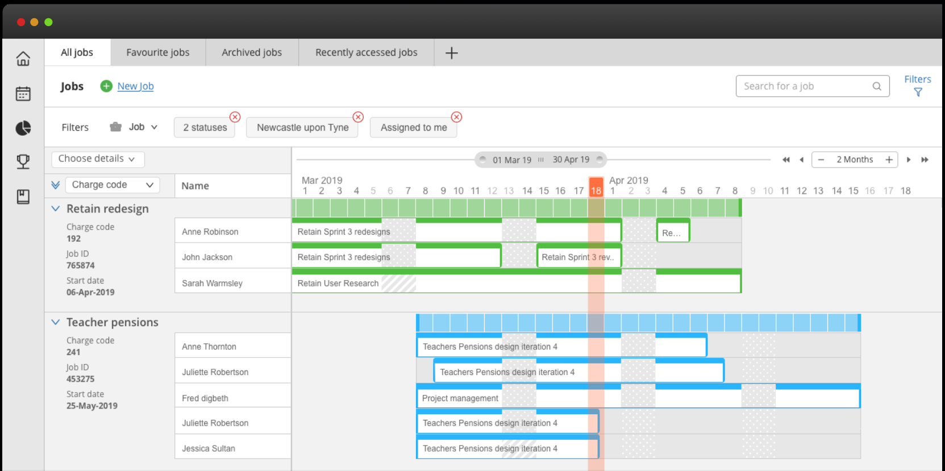Click the date range slider handle
Screen dimensions: 945x471
(540, 160)
